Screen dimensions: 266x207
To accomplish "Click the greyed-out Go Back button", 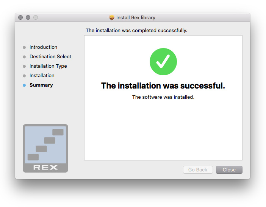I will point(198,170).
